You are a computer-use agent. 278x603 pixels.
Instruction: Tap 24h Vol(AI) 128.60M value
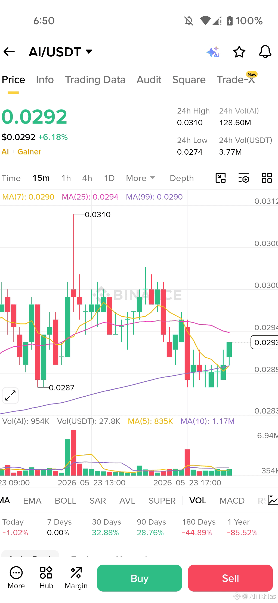[x=235, y=123]
